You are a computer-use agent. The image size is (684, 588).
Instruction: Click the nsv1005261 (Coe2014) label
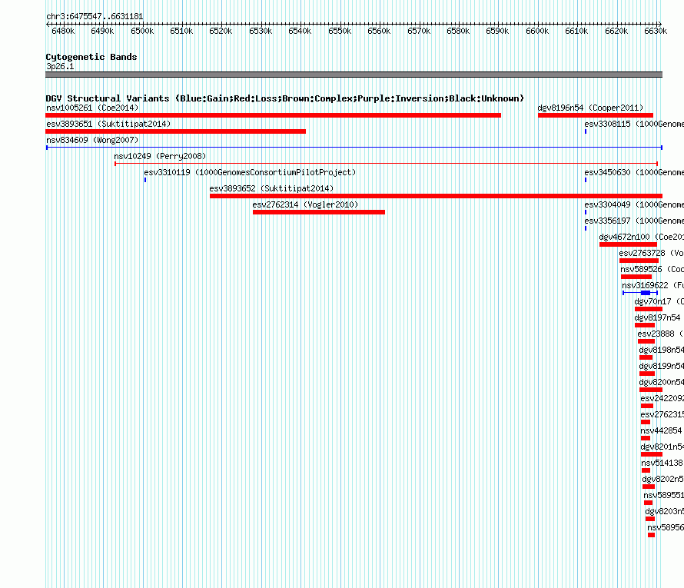pos(92,108)
